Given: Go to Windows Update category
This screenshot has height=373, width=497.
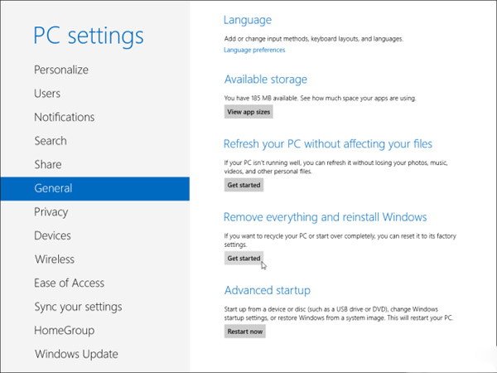Looking at the screenshot, I should [x=75, y=354].
